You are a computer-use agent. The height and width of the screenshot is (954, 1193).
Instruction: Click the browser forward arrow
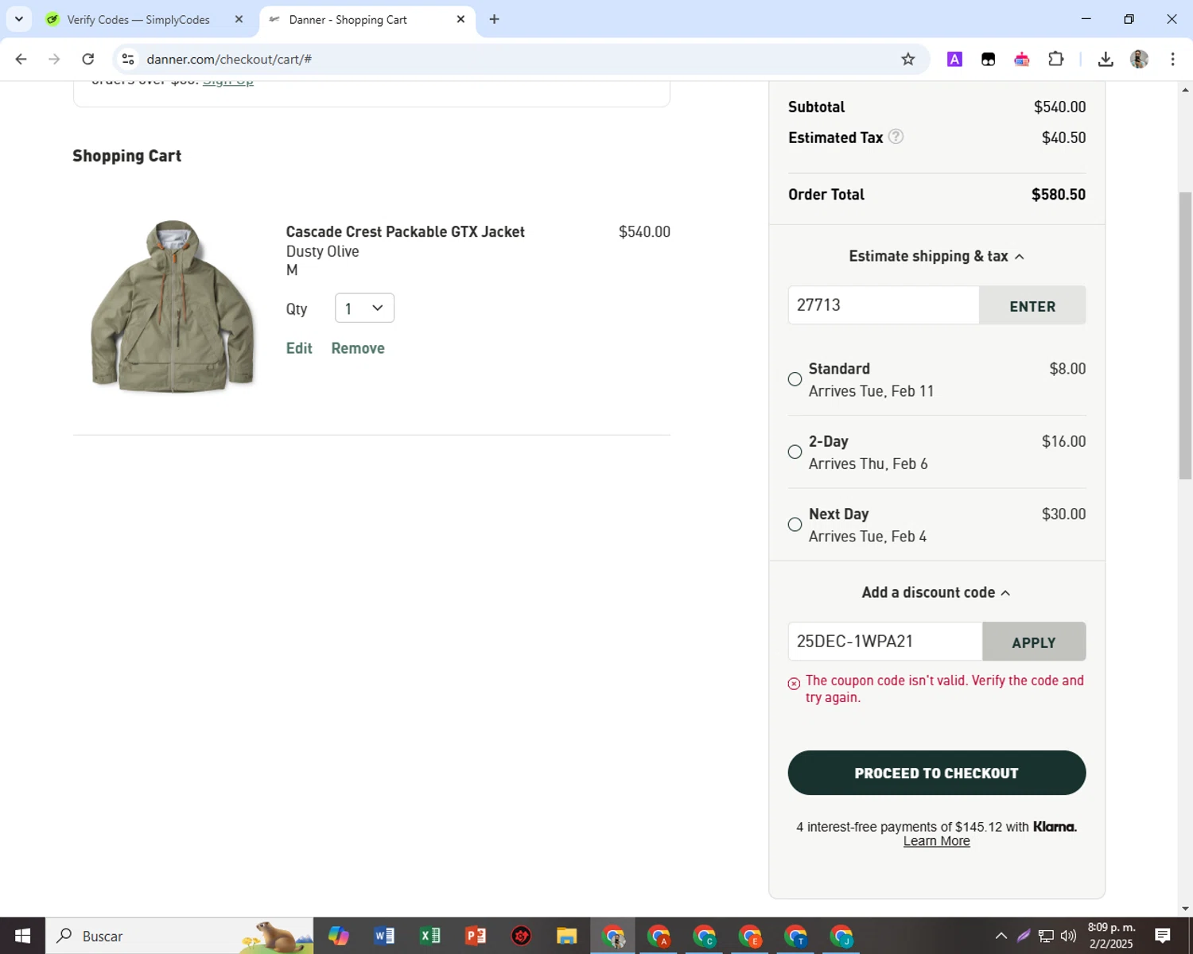[54, 59]
